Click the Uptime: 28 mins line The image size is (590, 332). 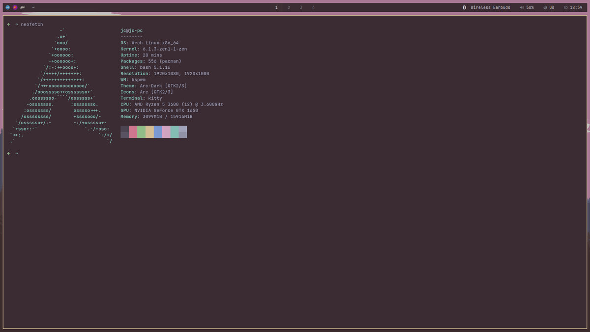coord(141,55)
